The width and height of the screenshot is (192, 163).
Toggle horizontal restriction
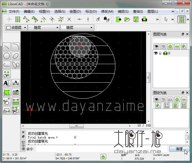pos(79,19)
